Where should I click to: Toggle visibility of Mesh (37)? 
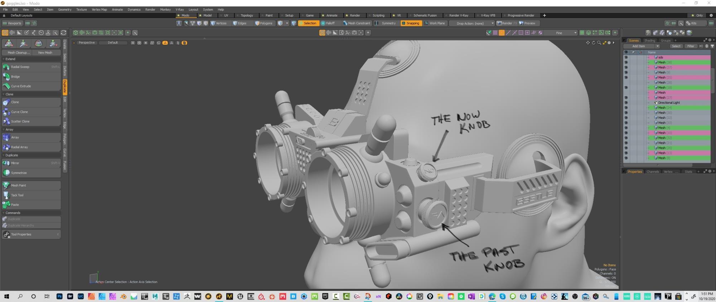(626, 67)
